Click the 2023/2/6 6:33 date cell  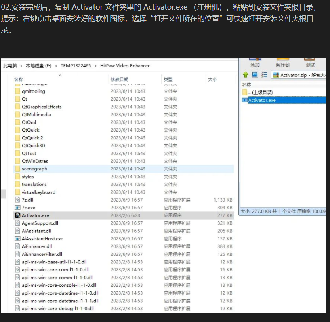pos(125,215)
